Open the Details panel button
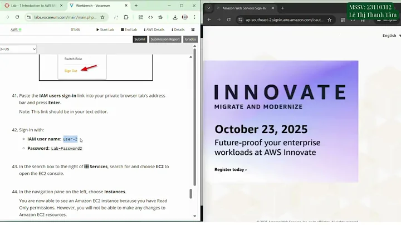This screenshot has height=225, width=401. point(178,30)
